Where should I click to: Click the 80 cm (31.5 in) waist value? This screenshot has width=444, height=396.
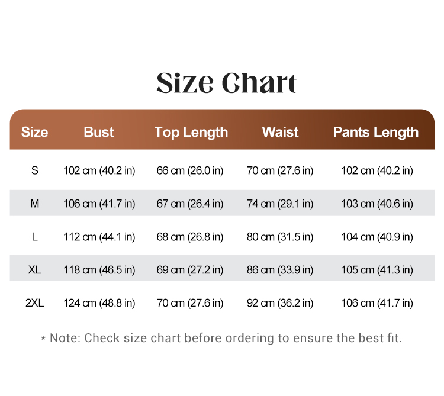280,237
